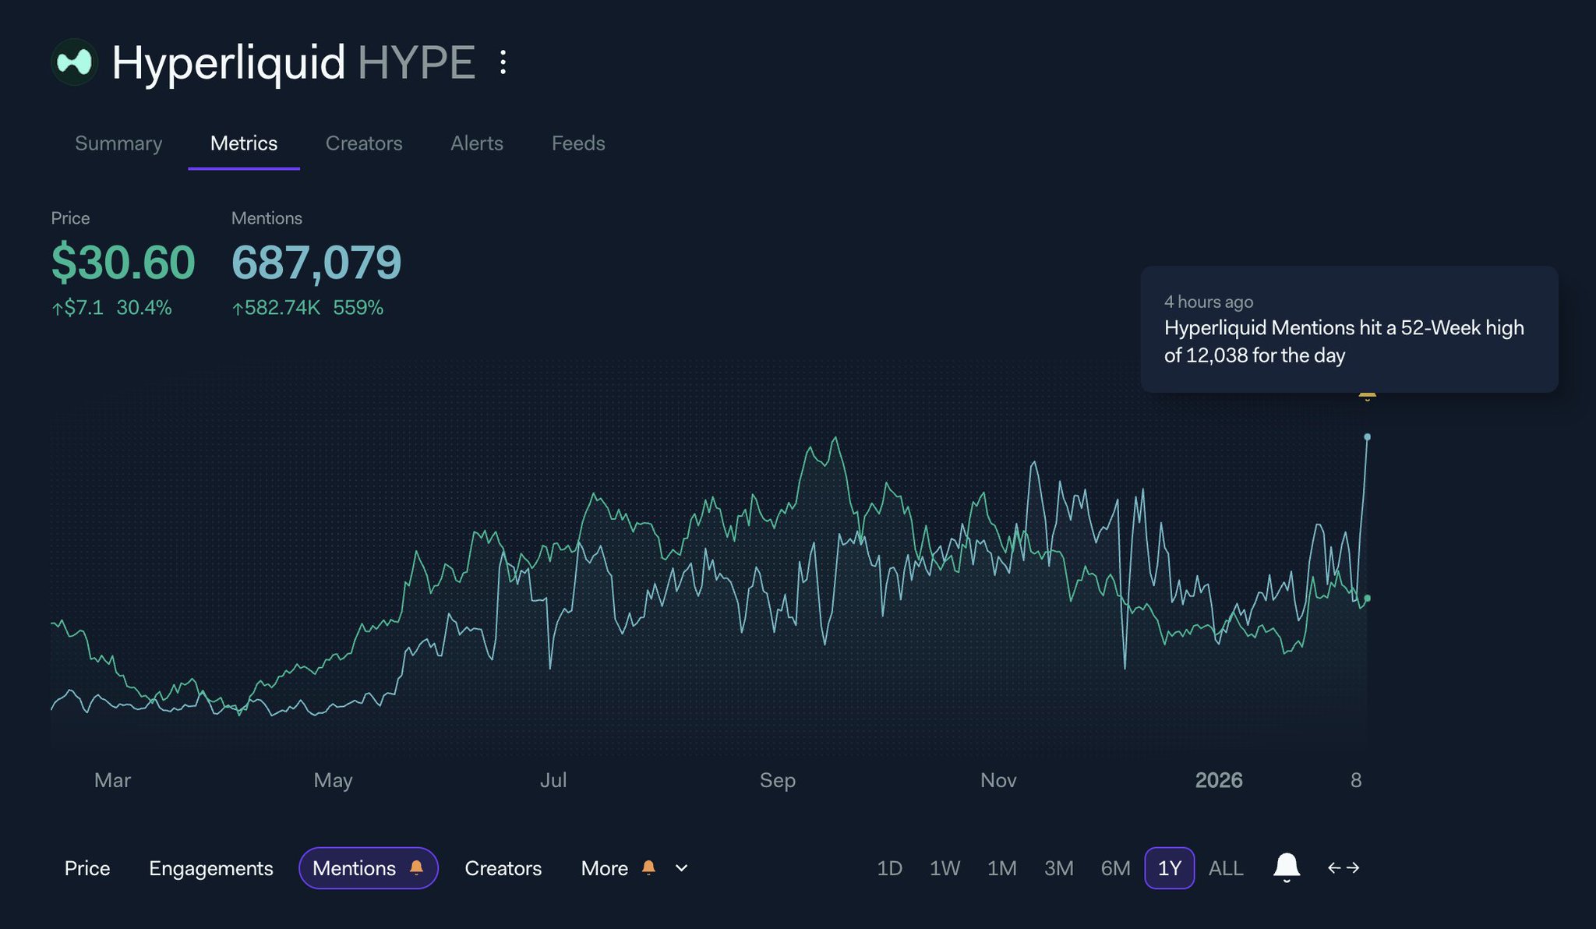Click the alert marker on chart peak
The image size is (1596, 929).
tap(1367, 396)
